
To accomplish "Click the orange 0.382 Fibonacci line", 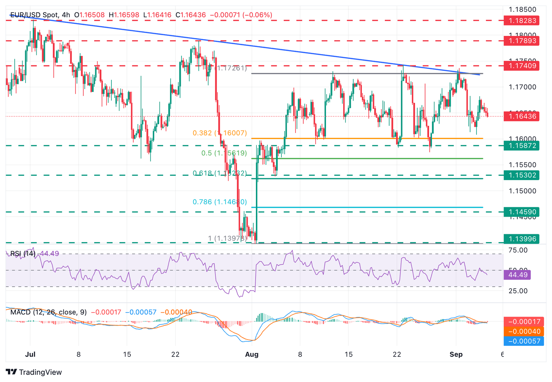I will pyautogui.click(x=367, y=138).
